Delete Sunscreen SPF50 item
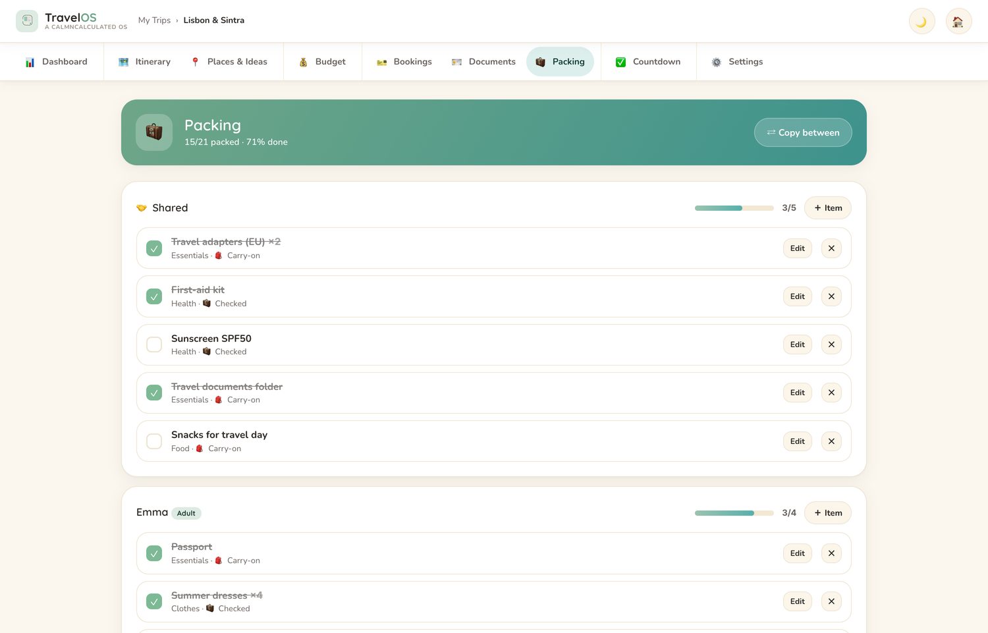The image size is (988, 633). pyautogui.click(x=831, y=344)
